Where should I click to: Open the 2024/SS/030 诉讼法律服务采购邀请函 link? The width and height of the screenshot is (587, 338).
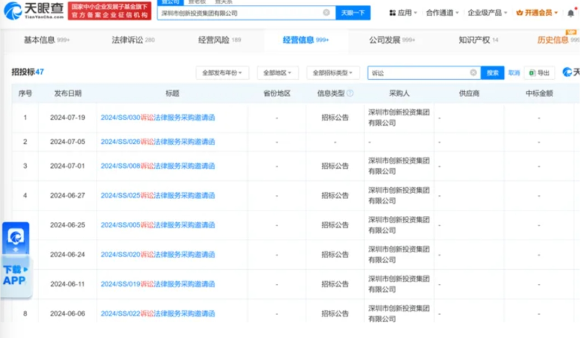tap(158, 117)
